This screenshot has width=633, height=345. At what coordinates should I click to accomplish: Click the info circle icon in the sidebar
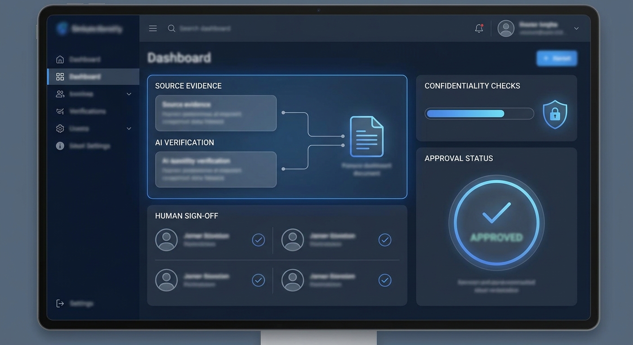(60, 146)
